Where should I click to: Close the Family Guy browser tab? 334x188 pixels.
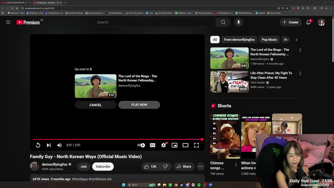pos(61,3)
